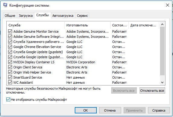Click the scroll up arrow in services list
The height and width of the screenshot is (117, 173).
[x=162, y=24]
